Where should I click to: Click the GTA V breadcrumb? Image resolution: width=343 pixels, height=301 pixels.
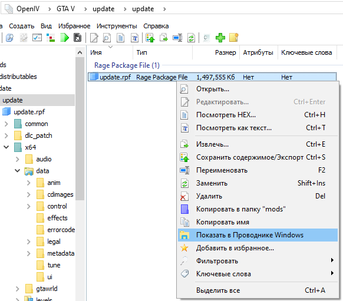pyautogui.click(x=65, y=9)
